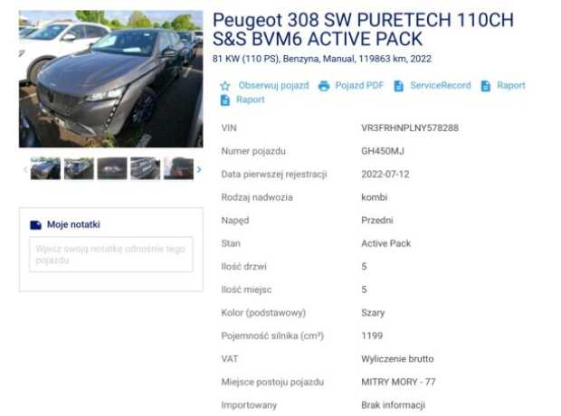The height and width of the screenshot is (416, 561).
Task: Select the first car thumbnail
Action: 45,168
